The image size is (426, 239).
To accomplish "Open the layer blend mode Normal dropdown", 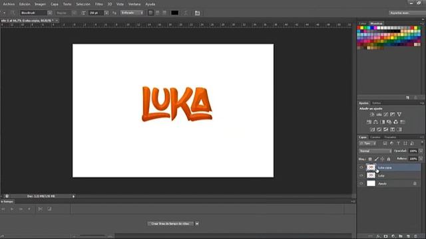I will (x=375, y=151).
